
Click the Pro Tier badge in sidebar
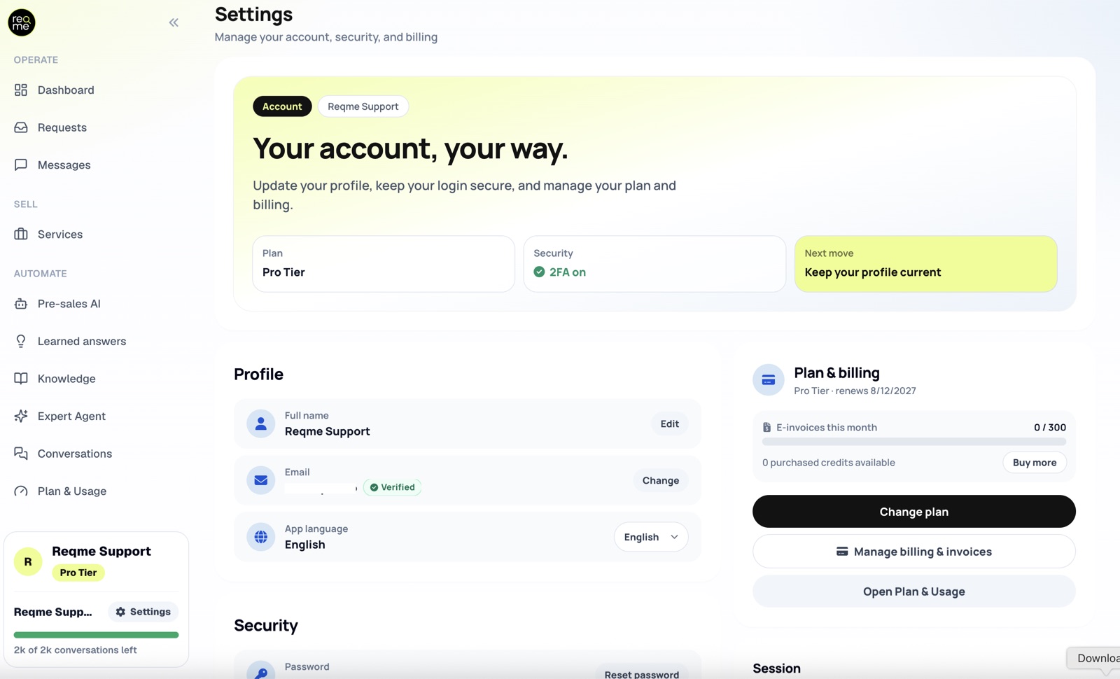(78, 572)
